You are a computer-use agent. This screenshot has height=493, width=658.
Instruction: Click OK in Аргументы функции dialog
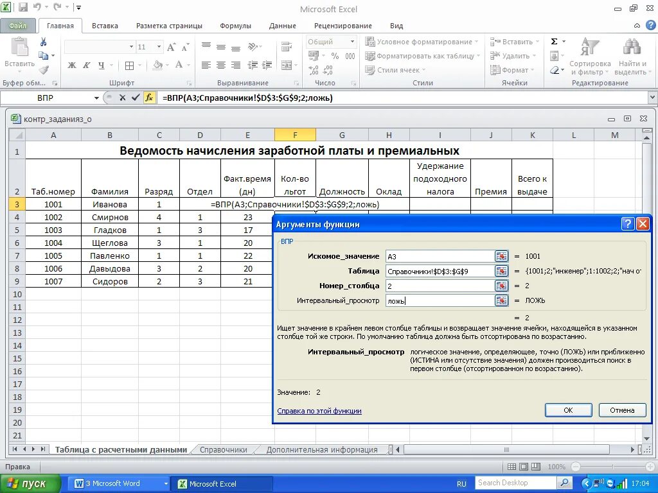click(568, 410)
